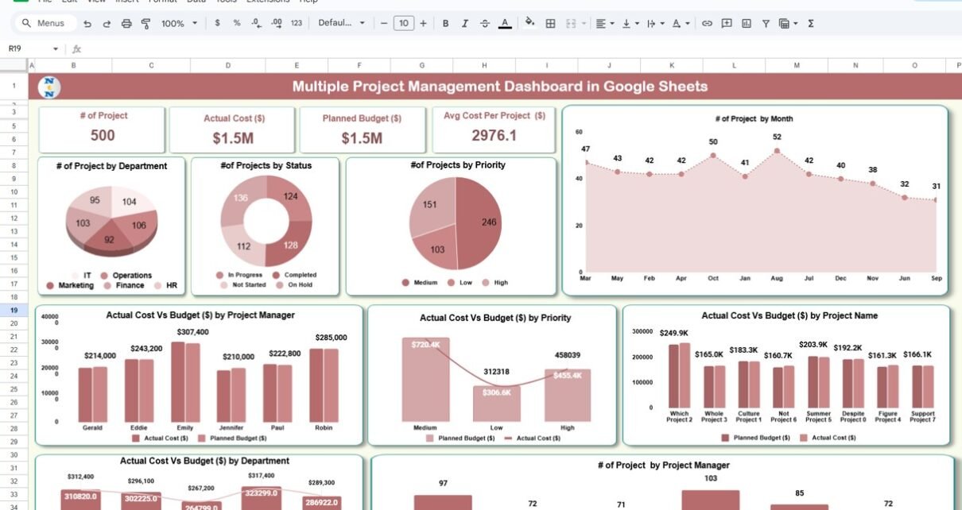The height and width of the screenshot is (510, 962).
Task: Click 'Jennifer' on the Project Manager axis
Action: (231, 427)
